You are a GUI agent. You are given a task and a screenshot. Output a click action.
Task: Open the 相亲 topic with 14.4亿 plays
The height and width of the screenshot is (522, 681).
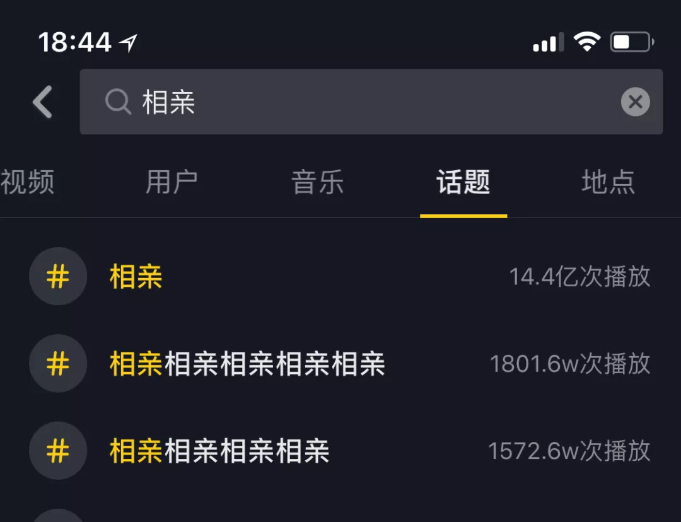click(136, 277)
